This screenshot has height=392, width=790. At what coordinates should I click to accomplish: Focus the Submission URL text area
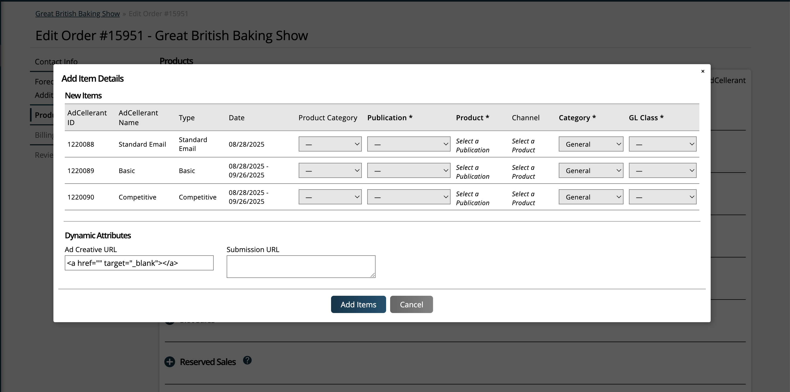[x=301, y=267]
